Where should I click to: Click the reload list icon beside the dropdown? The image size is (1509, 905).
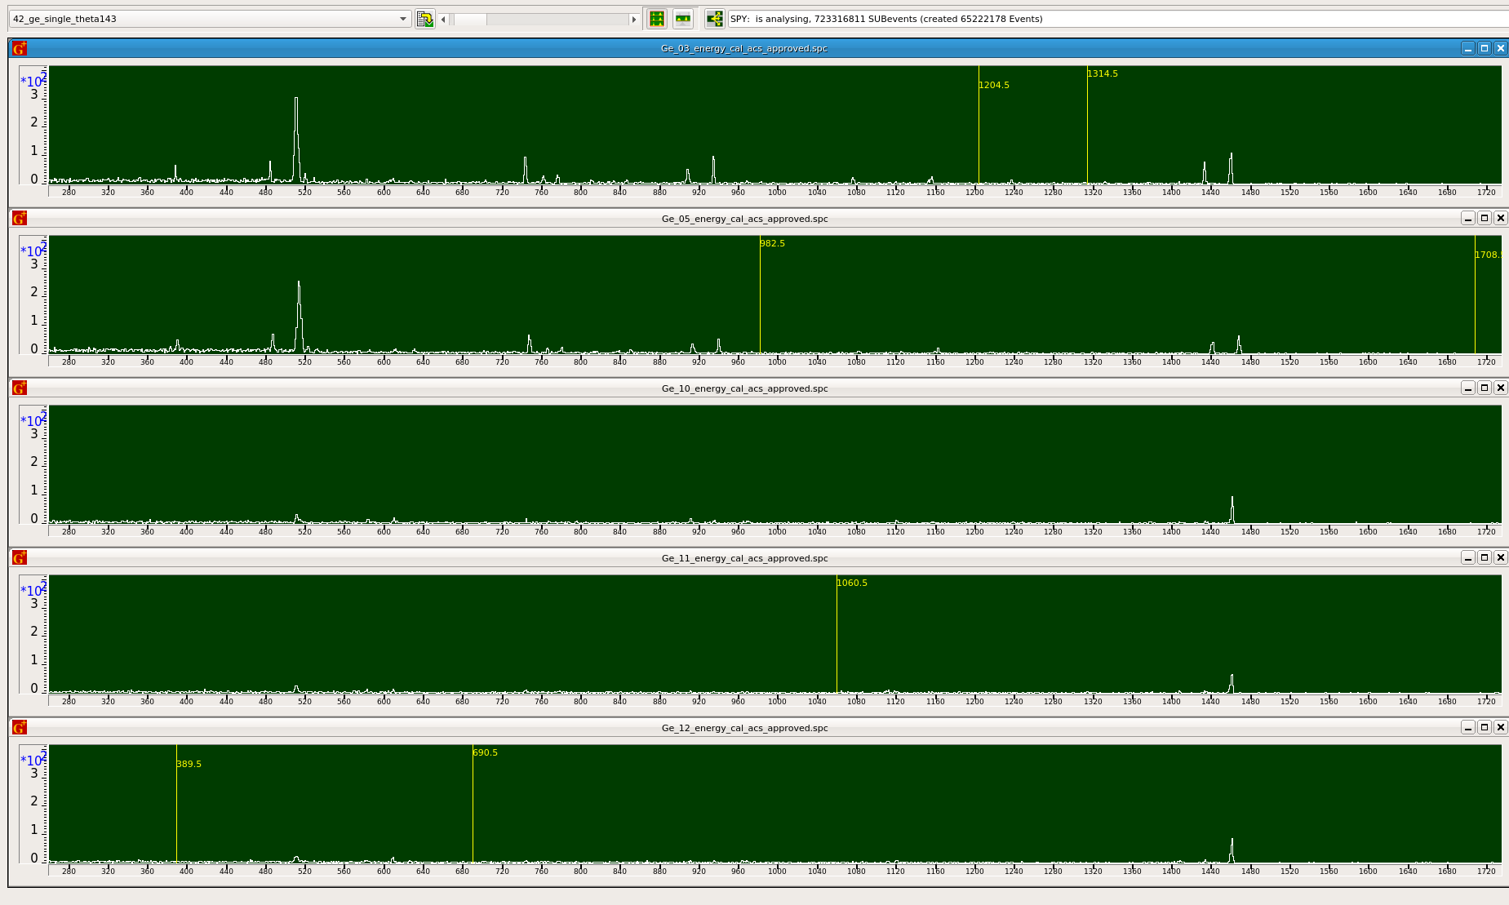coord(424,19)
